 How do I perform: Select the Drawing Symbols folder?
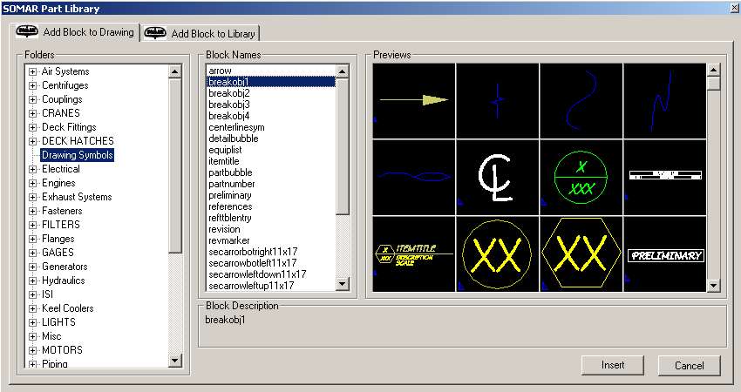(x=77, y=155)
